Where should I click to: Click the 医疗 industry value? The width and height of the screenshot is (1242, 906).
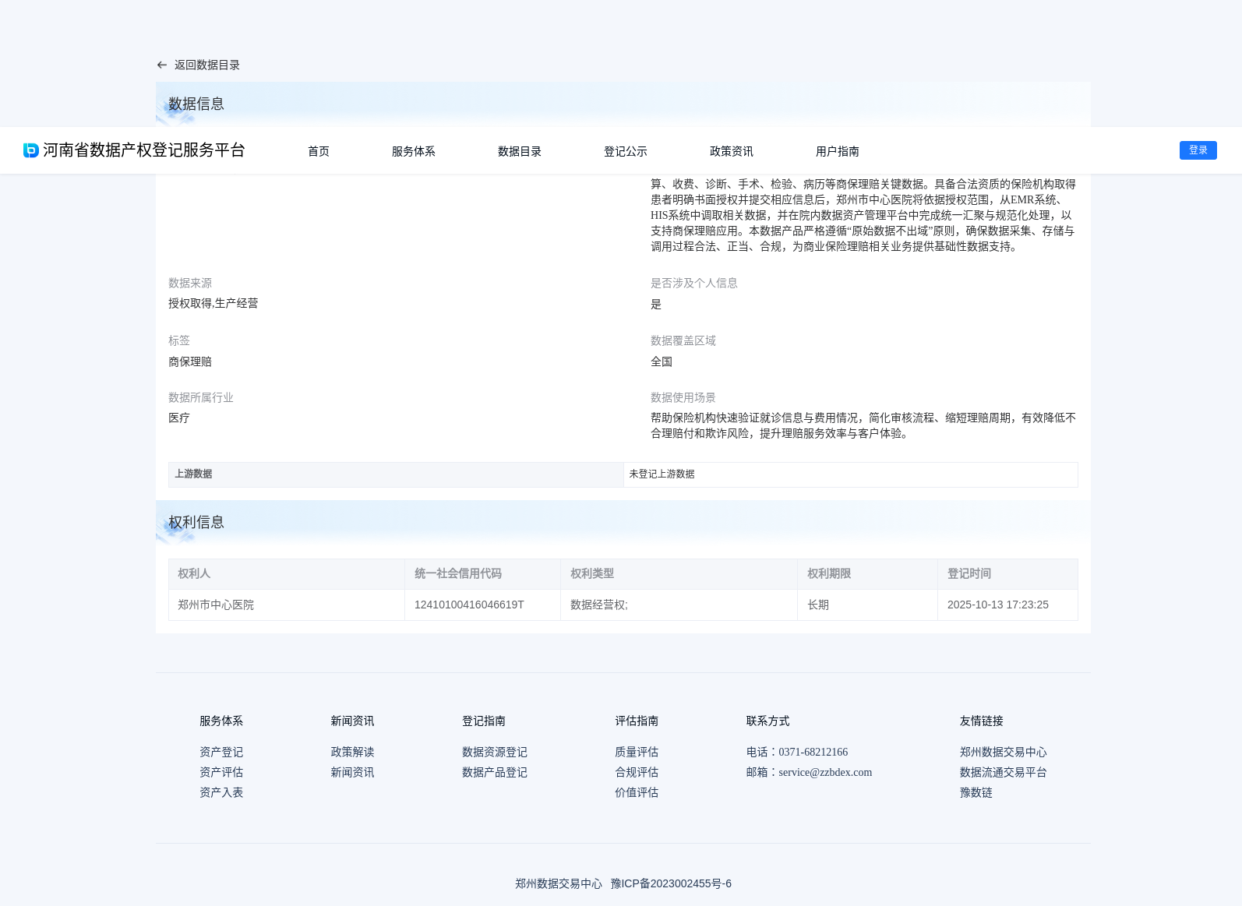pyautogui.click(x=179, y=418)
